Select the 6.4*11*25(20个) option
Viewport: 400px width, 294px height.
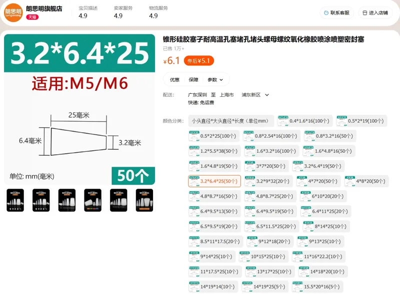click(325, 211)
